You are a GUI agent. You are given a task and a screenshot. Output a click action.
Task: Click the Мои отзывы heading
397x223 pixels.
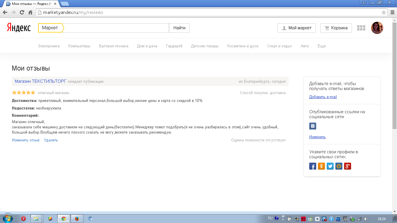(x=31, y=68)
